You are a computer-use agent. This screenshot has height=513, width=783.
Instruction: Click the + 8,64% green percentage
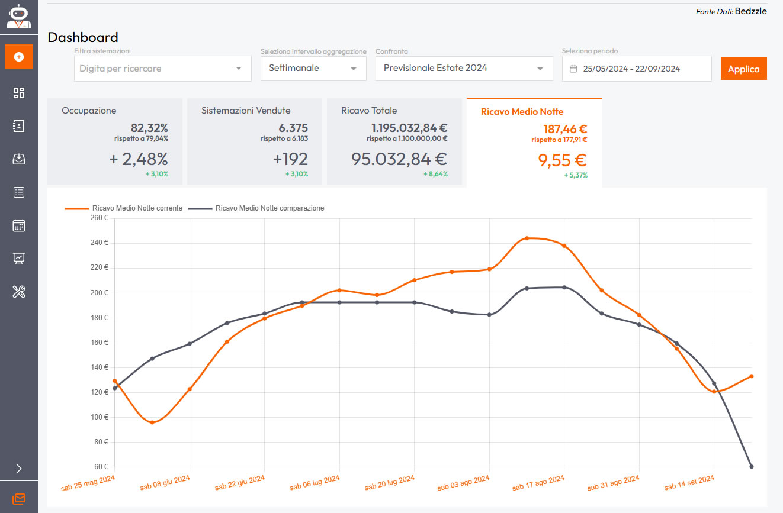tap(435, 174)
